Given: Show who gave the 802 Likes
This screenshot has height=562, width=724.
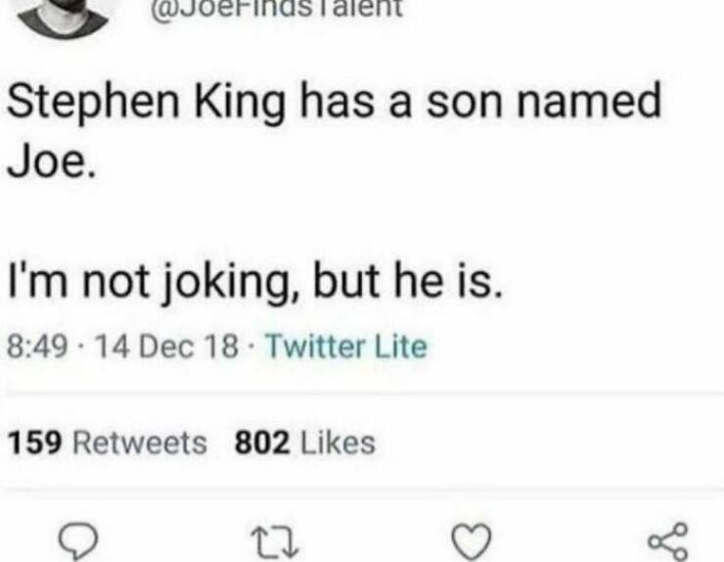Looking at the screenshot, I should pos(305,443).
